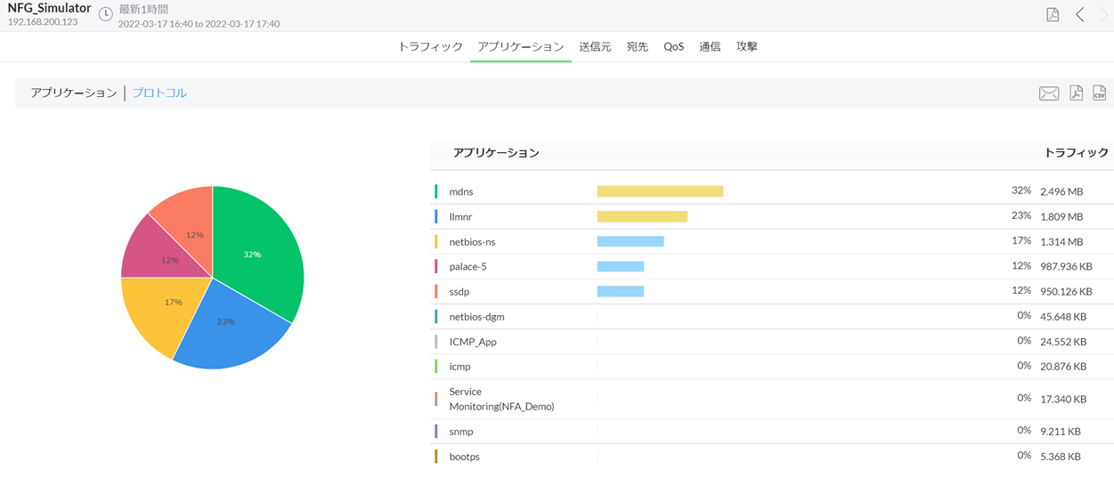Export application table as PDF in report toolbar

1076,93
